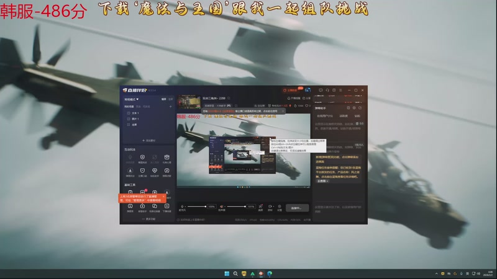
Task: Click the orange room-manager notification banner
Action: click(142, 198)
